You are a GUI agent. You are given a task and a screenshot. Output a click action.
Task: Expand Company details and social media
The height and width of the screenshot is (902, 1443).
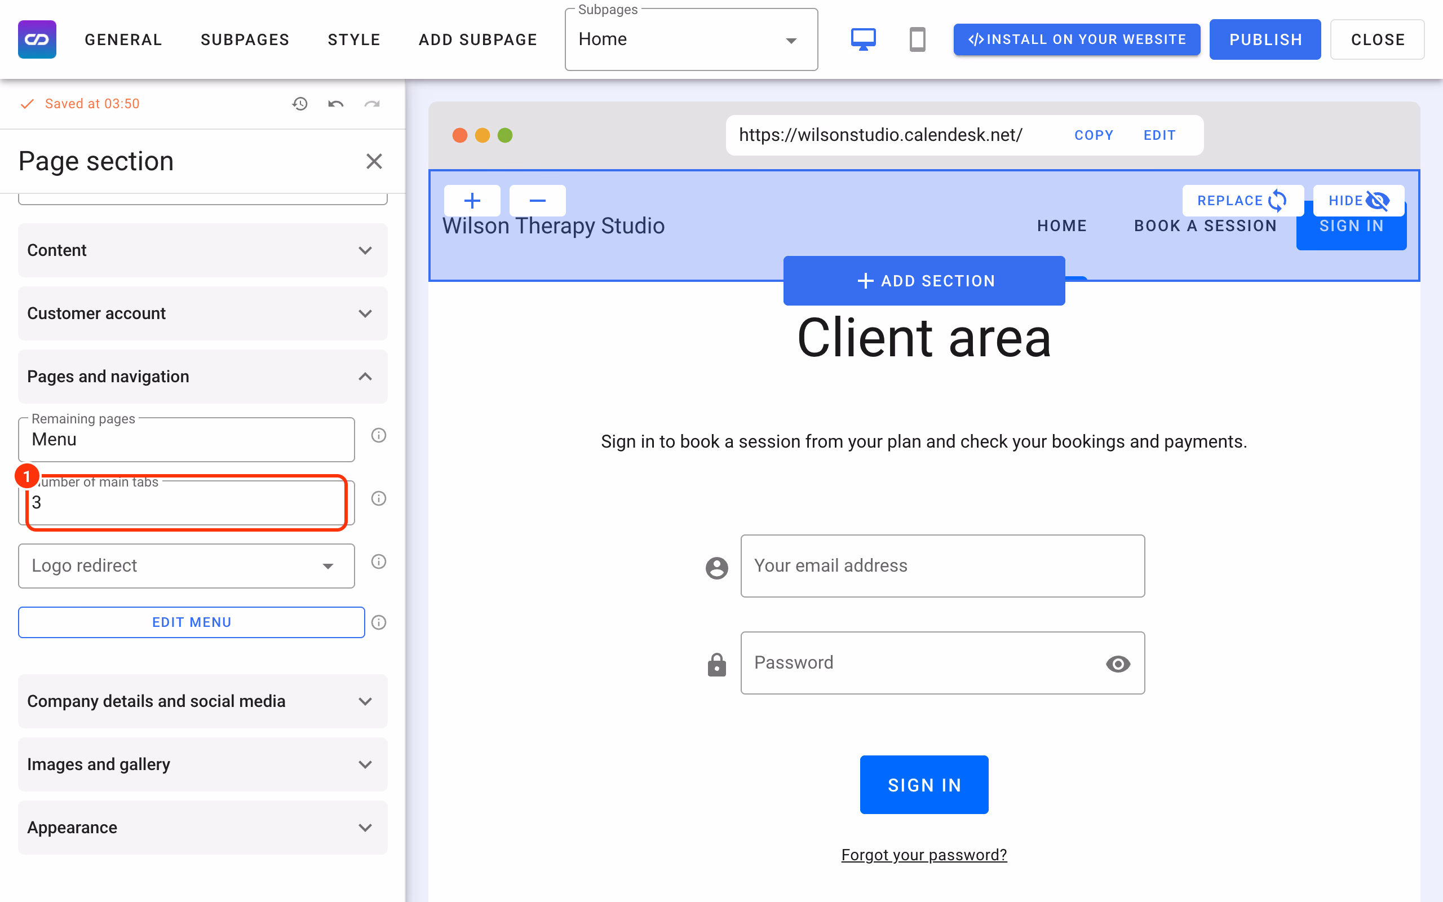(203, 701)
